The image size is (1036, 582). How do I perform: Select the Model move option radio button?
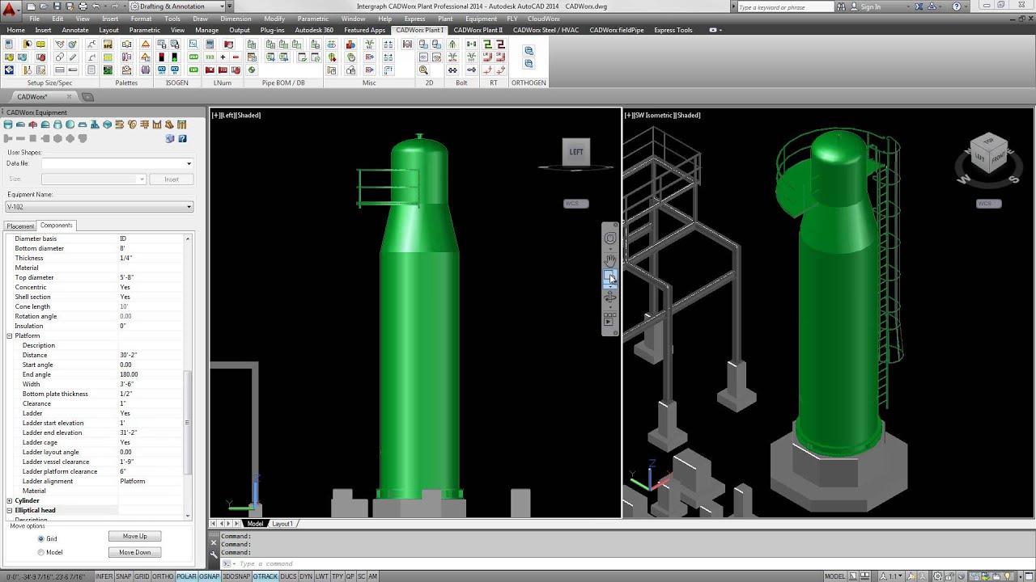pyautogui.click(x=41, y=552)
